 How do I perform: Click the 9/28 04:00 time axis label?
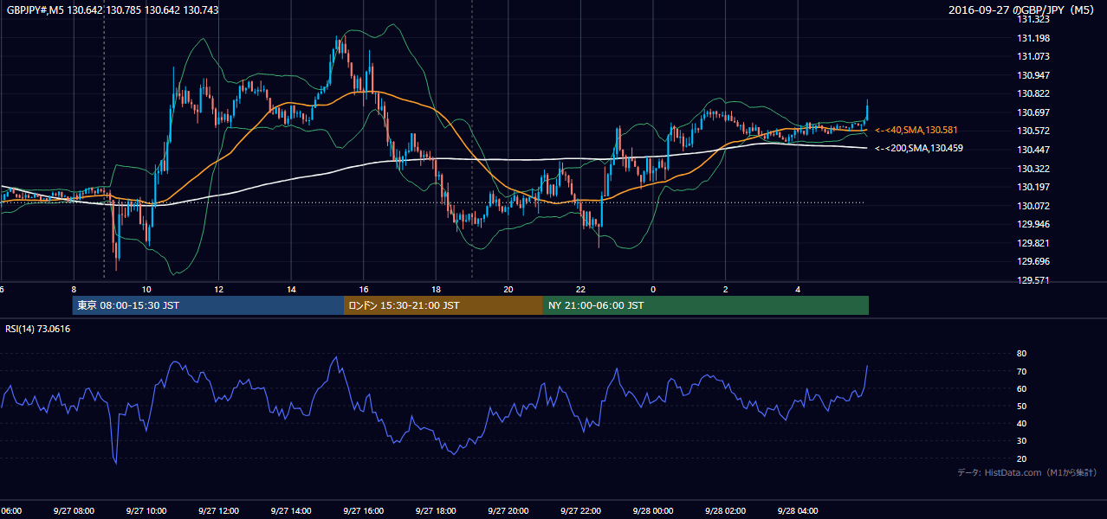click(x=798, y=510)
